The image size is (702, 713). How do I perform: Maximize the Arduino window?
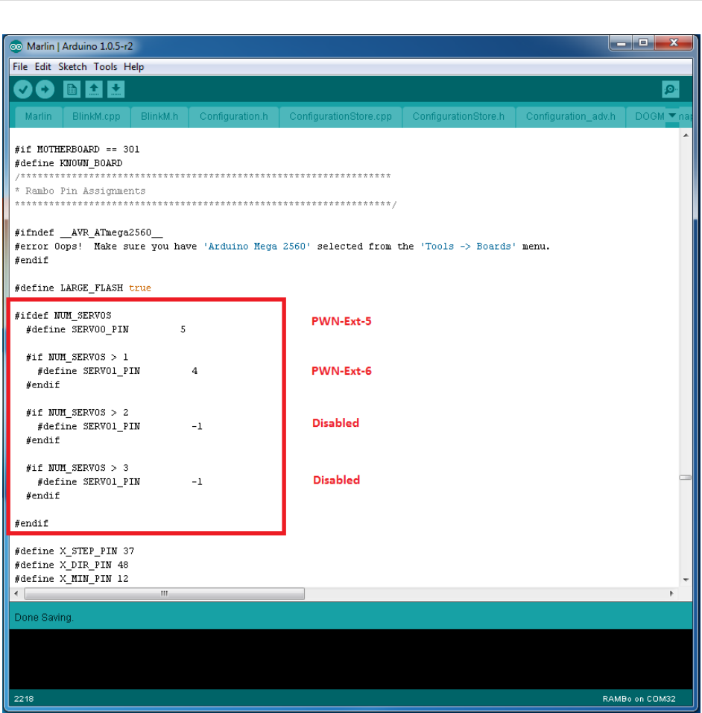(643, 42)
